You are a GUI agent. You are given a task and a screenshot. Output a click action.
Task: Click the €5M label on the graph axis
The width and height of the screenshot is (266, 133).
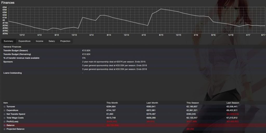point(5,7)
